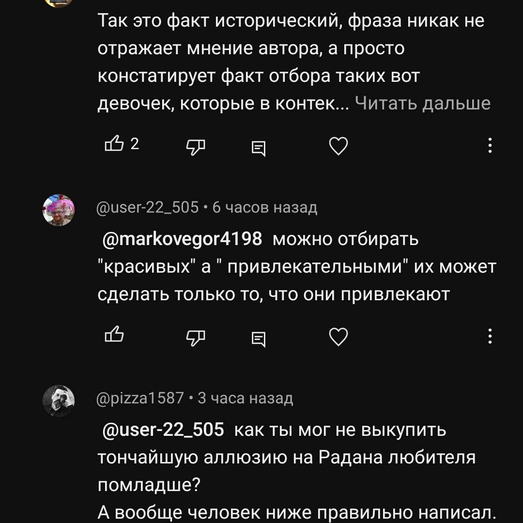
Task: Tap the heart icon on the first comment
Action: [x=338, y=146]
